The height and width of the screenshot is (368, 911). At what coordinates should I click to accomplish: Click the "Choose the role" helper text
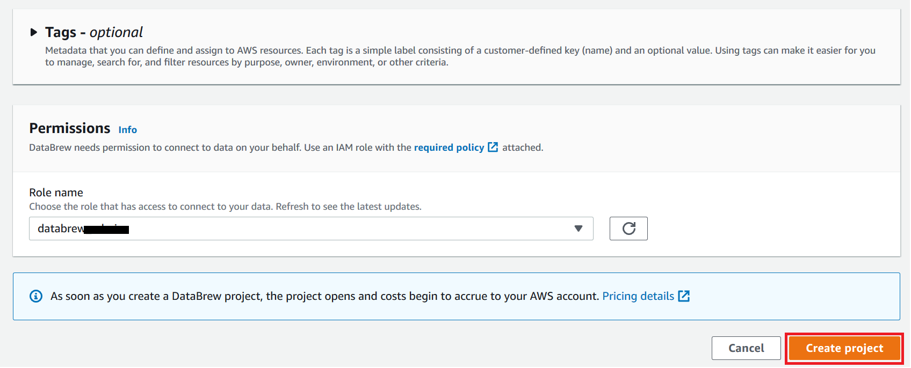(x=225, y=207)
